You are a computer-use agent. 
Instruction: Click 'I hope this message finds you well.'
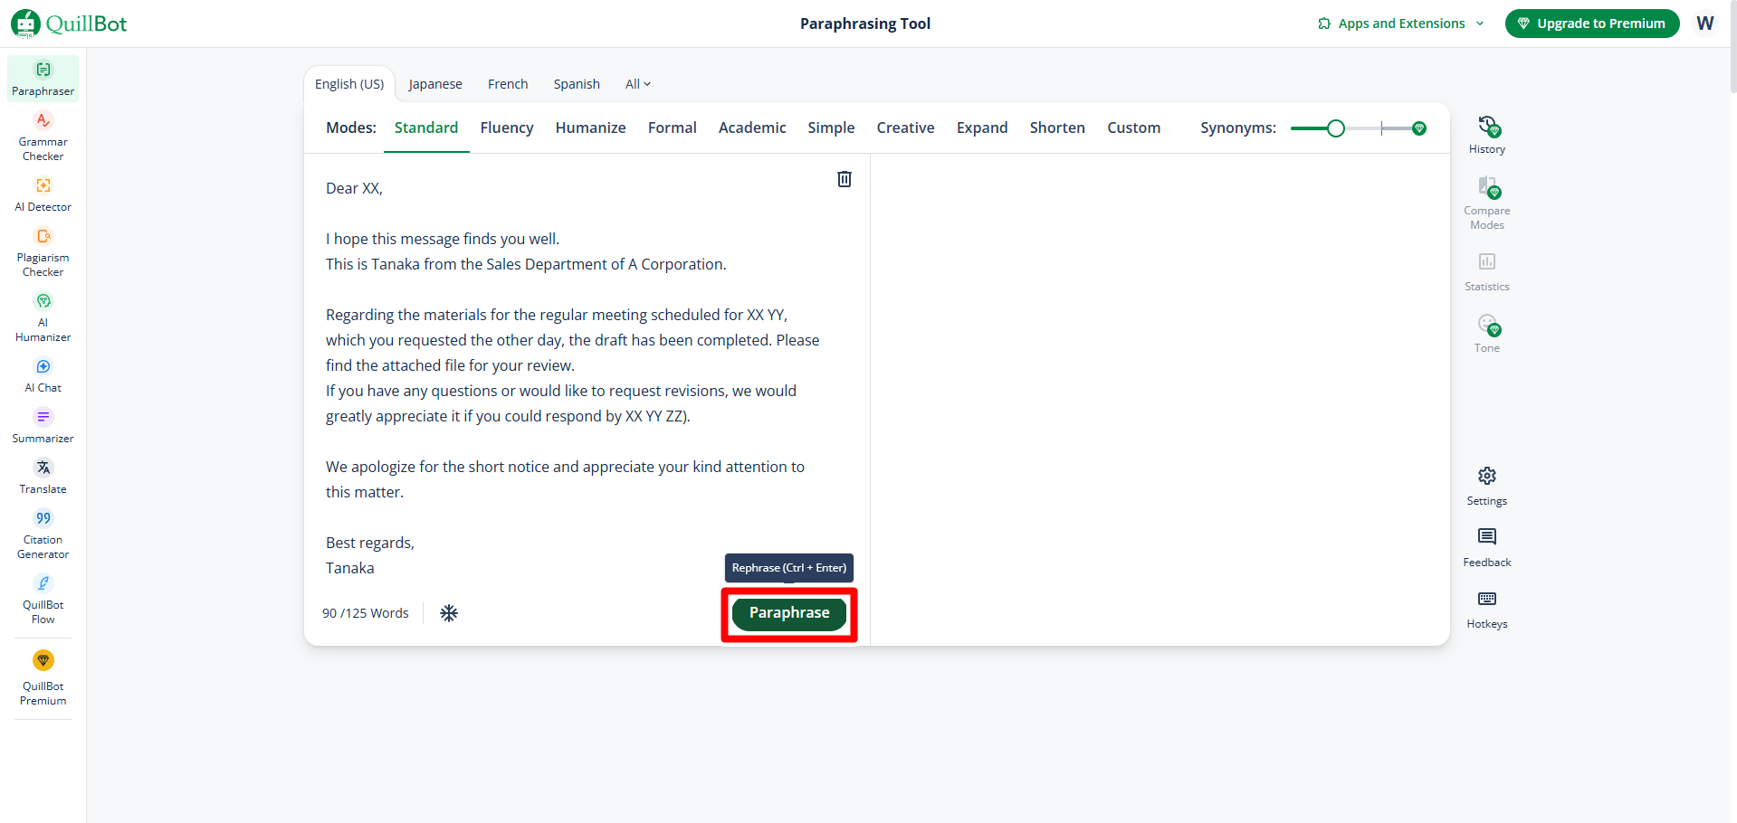point(443,239)
